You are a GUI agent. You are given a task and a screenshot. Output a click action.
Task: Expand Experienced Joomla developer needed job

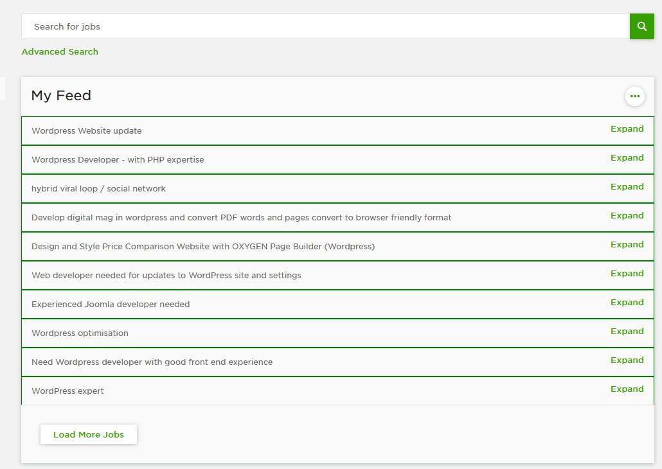pyautogui.click(x=627, y=302)
